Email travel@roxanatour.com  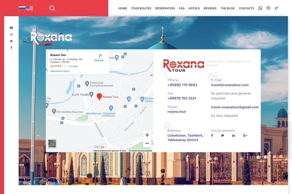[230, 85]
